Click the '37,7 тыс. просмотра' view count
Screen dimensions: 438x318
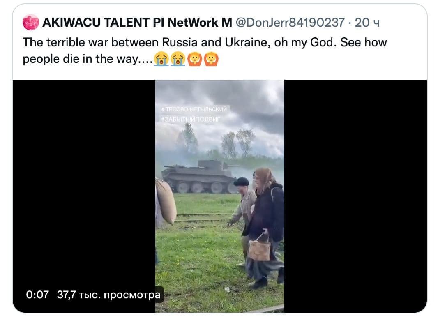pyautogui.click(x=108, y=295)
